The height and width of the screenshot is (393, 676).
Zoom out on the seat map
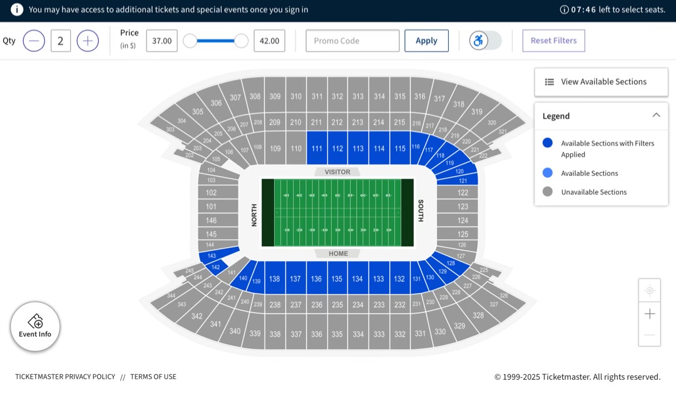pyautogui.click(x=649, y=335)
